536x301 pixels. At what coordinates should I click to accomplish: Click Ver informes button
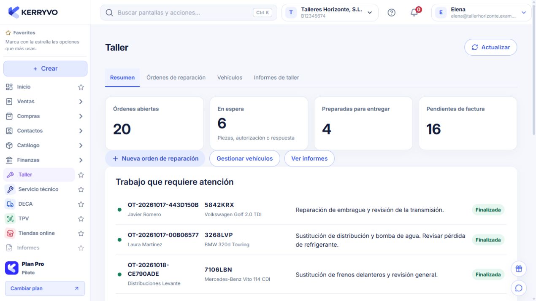[309, 159]
